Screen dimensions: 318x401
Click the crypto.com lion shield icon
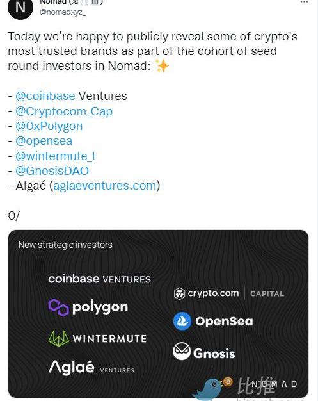[x=179, y=293]
